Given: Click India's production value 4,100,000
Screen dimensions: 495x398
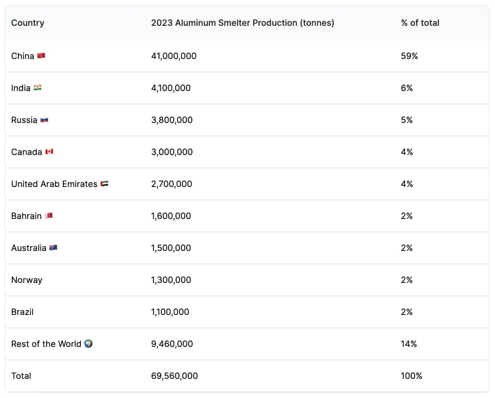Looking at the screenshot, I should (x=171, y=88).
